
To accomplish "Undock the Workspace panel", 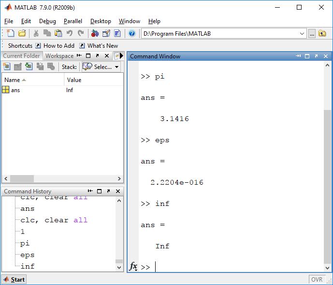I will pos(97,56).
